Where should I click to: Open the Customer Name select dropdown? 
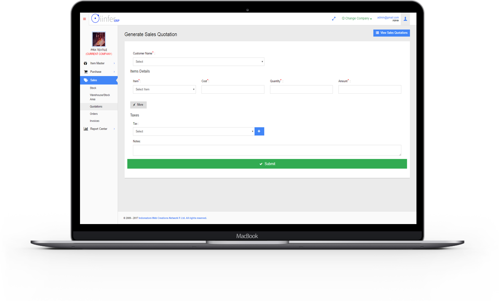(198, 62)
